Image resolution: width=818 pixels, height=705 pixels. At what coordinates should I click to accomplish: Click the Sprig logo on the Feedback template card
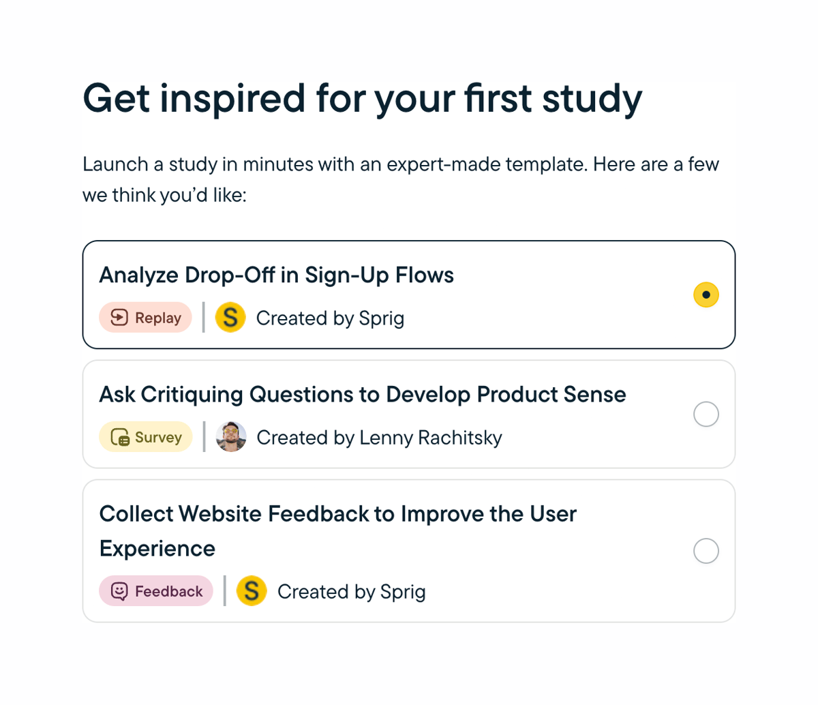click(x=252, y=591)
